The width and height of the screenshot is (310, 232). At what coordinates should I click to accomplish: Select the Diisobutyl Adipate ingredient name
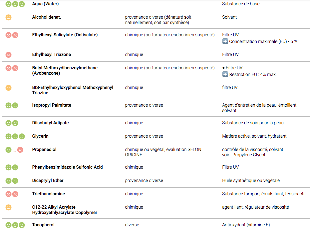pyautogui.click(x=50, y=123)
